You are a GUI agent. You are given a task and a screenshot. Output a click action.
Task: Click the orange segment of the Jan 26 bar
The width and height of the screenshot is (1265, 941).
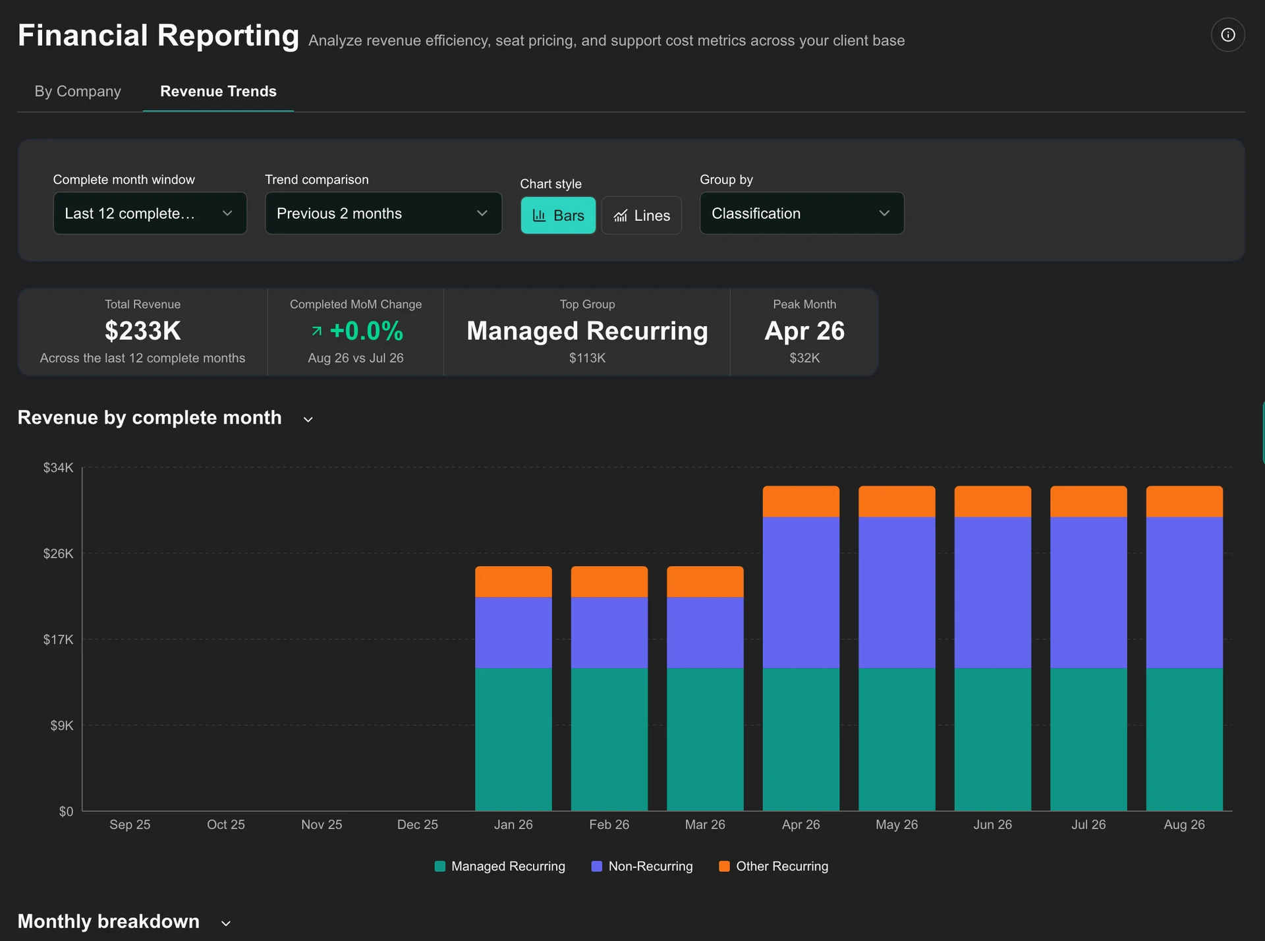(x=513, y=582)
